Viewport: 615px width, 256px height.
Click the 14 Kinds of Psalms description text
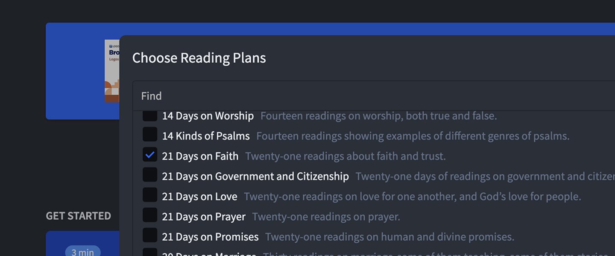(412, 135)
